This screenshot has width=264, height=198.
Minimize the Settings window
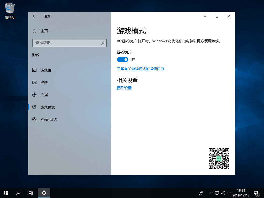tap(205, 16)
